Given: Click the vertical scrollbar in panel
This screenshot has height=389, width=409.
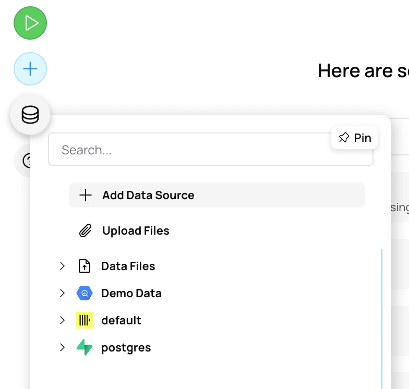Looking at the screenshot, I should click(x=382, y=318).
